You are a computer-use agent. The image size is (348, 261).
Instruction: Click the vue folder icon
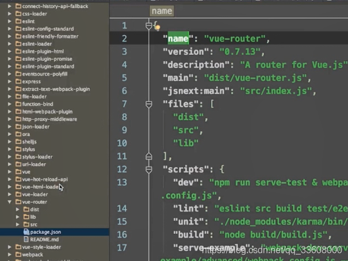click(x=18, y=172)
